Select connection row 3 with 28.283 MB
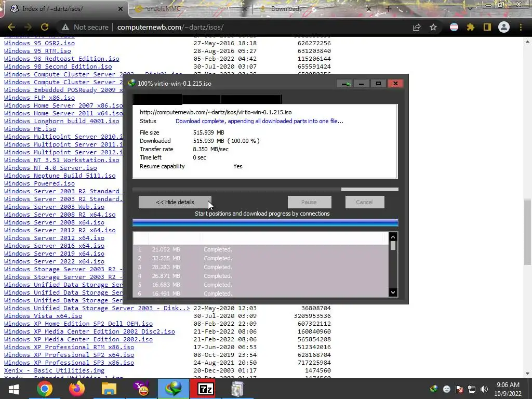Image resolution: width=532 pixels, height=399 pixels. pos(261,268)
